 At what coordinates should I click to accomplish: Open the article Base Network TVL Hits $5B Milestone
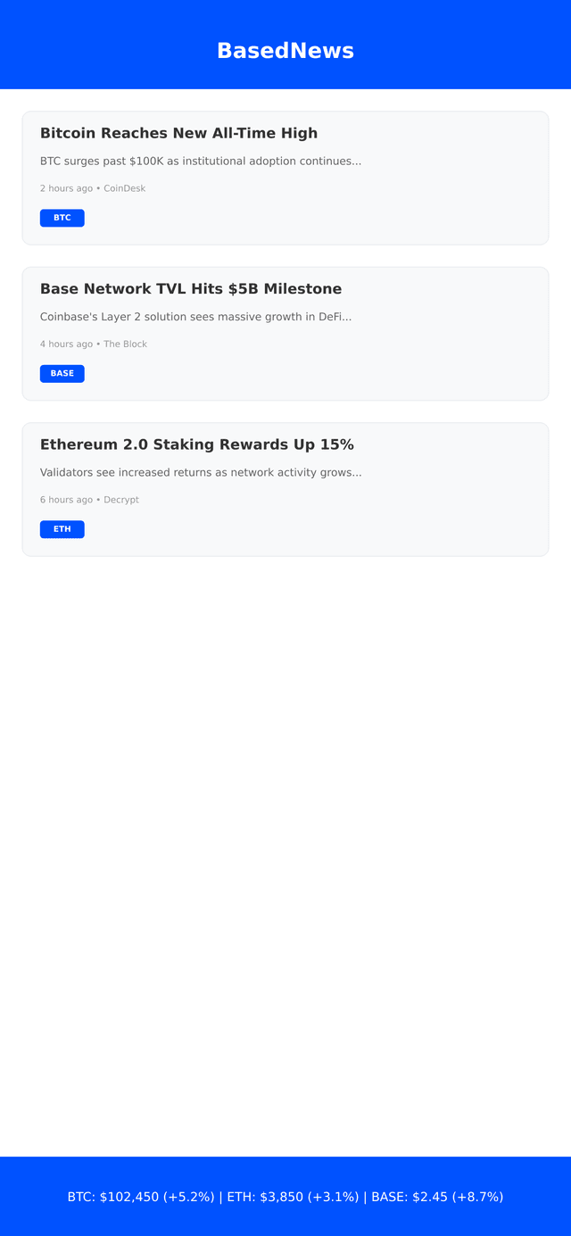pyautogui.click(x=189, y=288)
